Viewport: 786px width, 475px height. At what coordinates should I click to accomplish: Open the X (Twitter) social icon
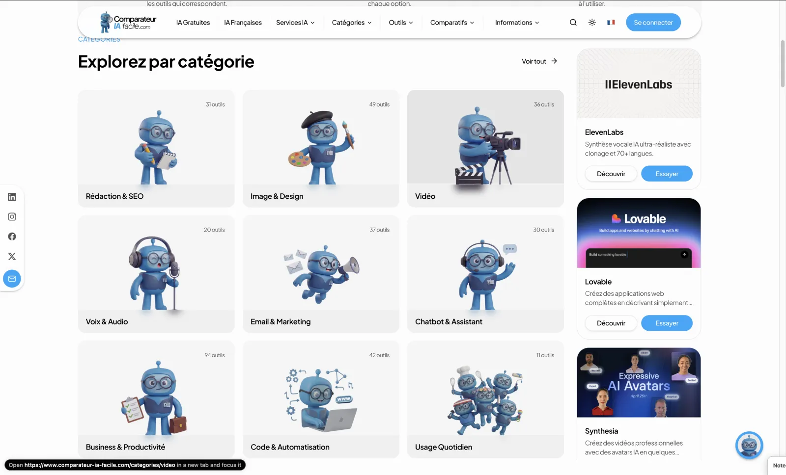12,257
